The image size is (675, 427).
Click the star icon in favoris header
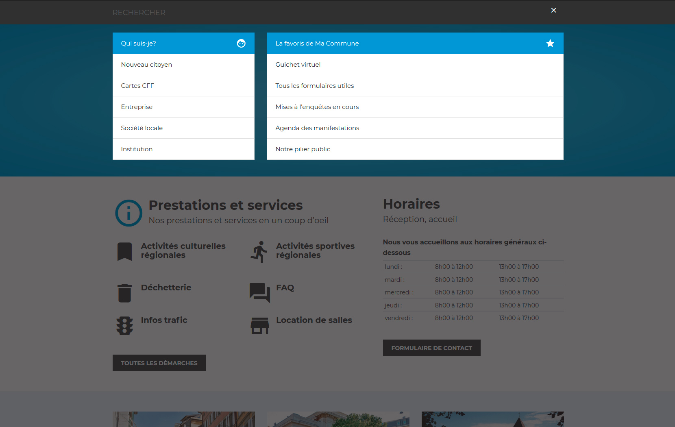click(550, 44)
